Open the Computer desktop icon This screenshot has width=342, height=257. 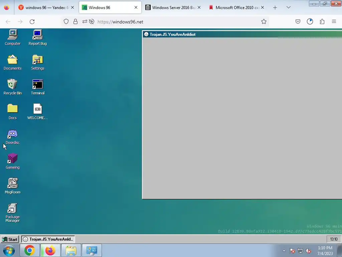tap(13, 37)
